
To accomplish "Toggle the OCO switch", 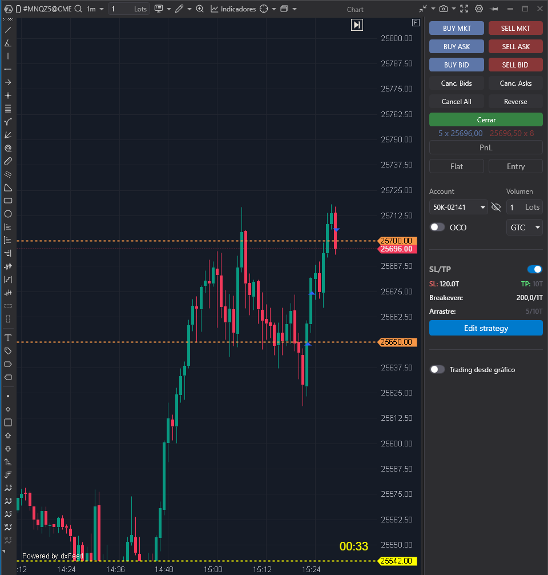I will (437, 227).
